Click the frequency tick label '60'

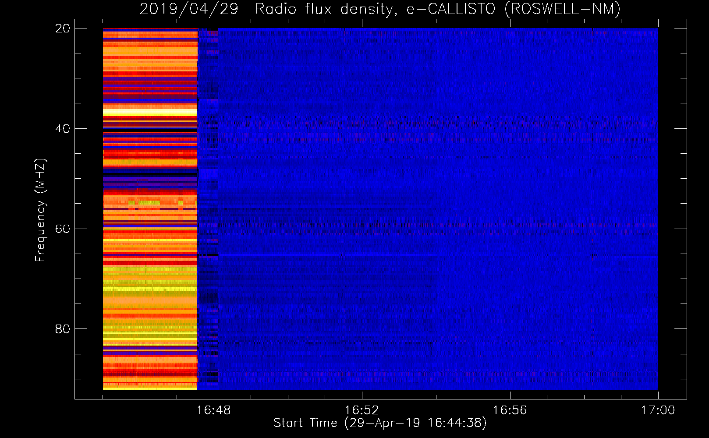tap(63, 229)
